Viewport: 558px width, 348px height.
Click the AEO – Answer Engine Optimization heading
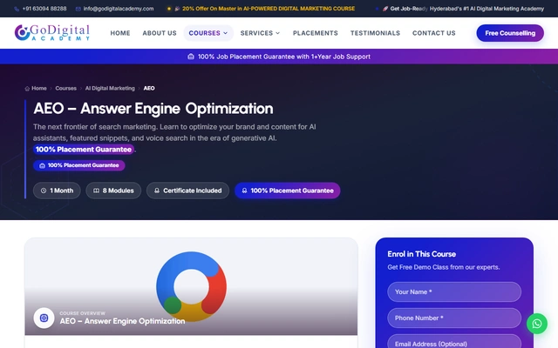click(153, 109)
